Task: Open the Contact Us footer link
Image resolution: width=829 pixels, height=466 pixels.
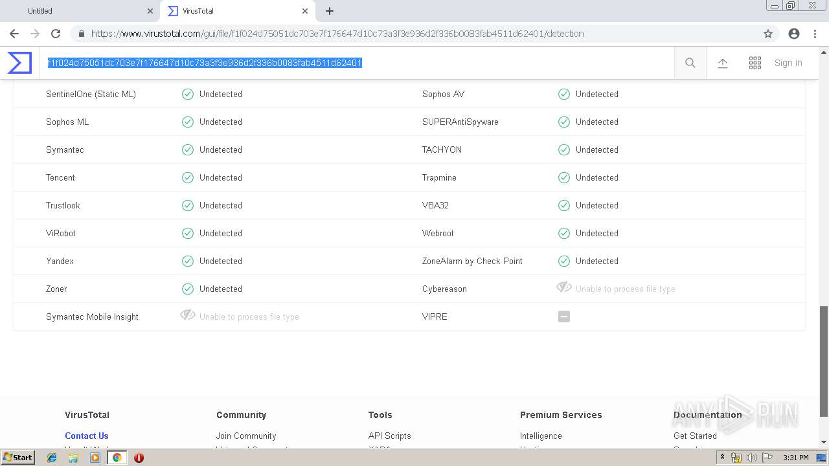Action: [x=87, y=436]
